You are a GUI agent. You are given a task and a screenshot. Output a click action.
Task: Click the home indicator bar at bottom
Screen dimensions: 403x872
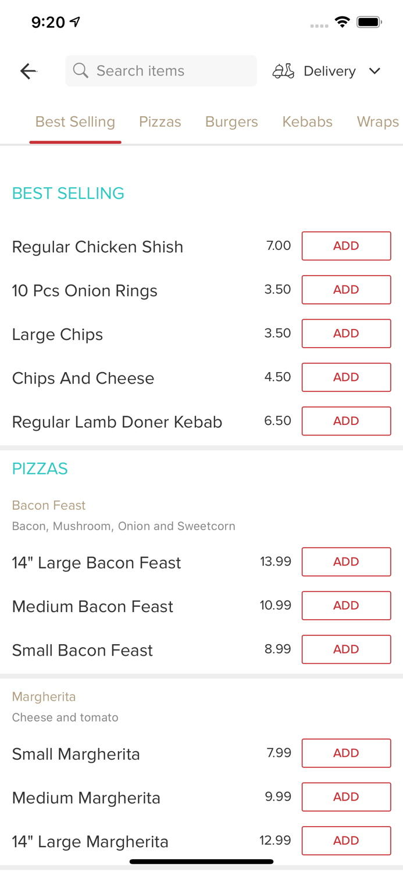point(201,862)
